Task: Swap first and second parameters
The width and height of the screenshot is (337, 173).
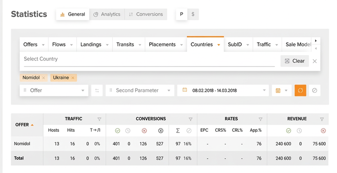Action: point(97,91)
